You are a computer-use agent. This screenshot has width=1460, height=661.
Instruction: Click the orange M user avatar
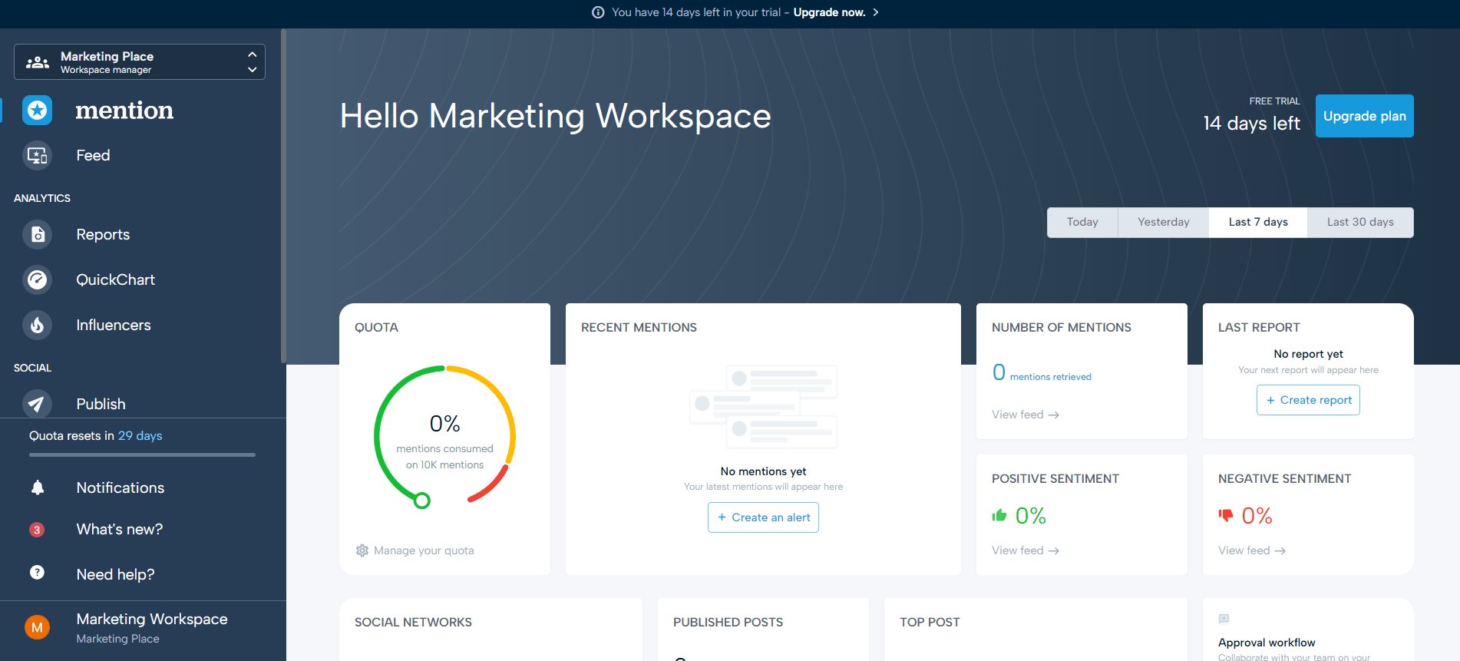coord(37,627)
